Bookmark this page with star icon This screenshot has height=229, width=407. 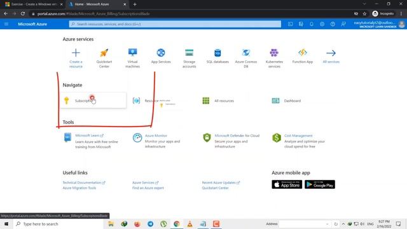364,14
